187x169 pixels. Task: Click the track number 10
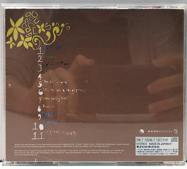38,126
